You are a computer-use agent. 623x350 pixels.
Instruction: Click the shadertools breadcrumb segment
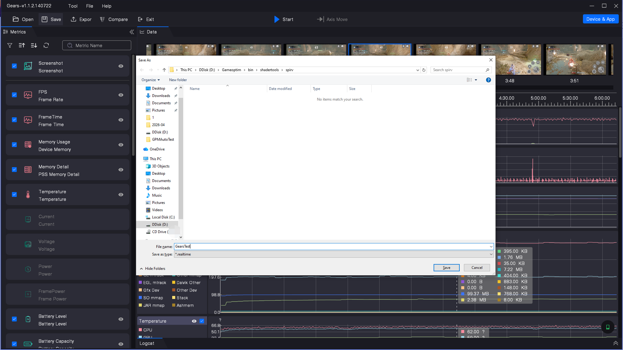[x=269, y=70]
